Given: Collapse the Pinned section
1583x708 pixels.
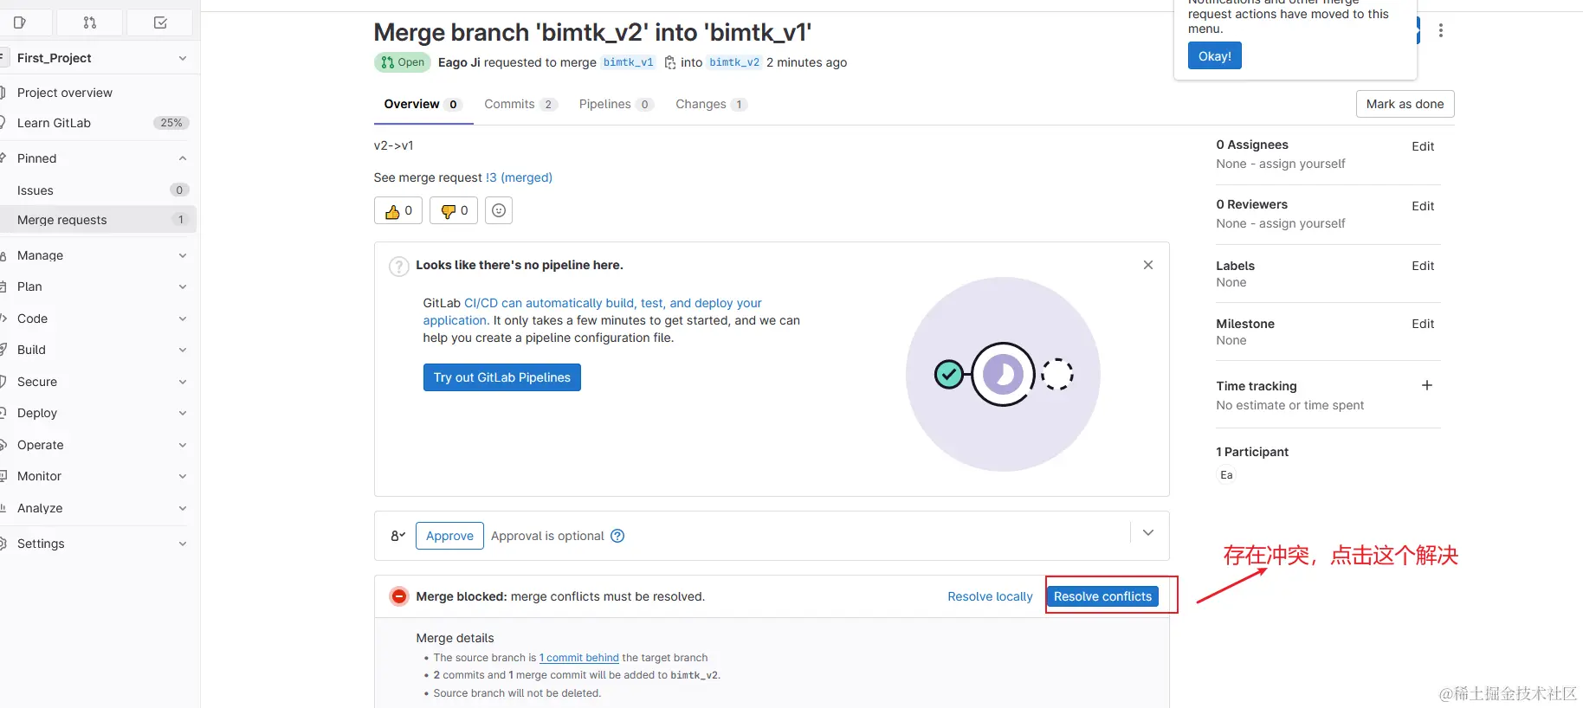Looking at the screenshot, I should (183, 158).
